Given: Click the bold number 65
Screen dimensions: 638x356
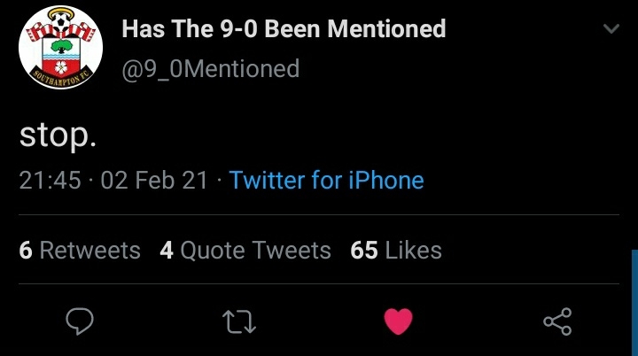Looking at the screenshot, I should pos(364,250).
